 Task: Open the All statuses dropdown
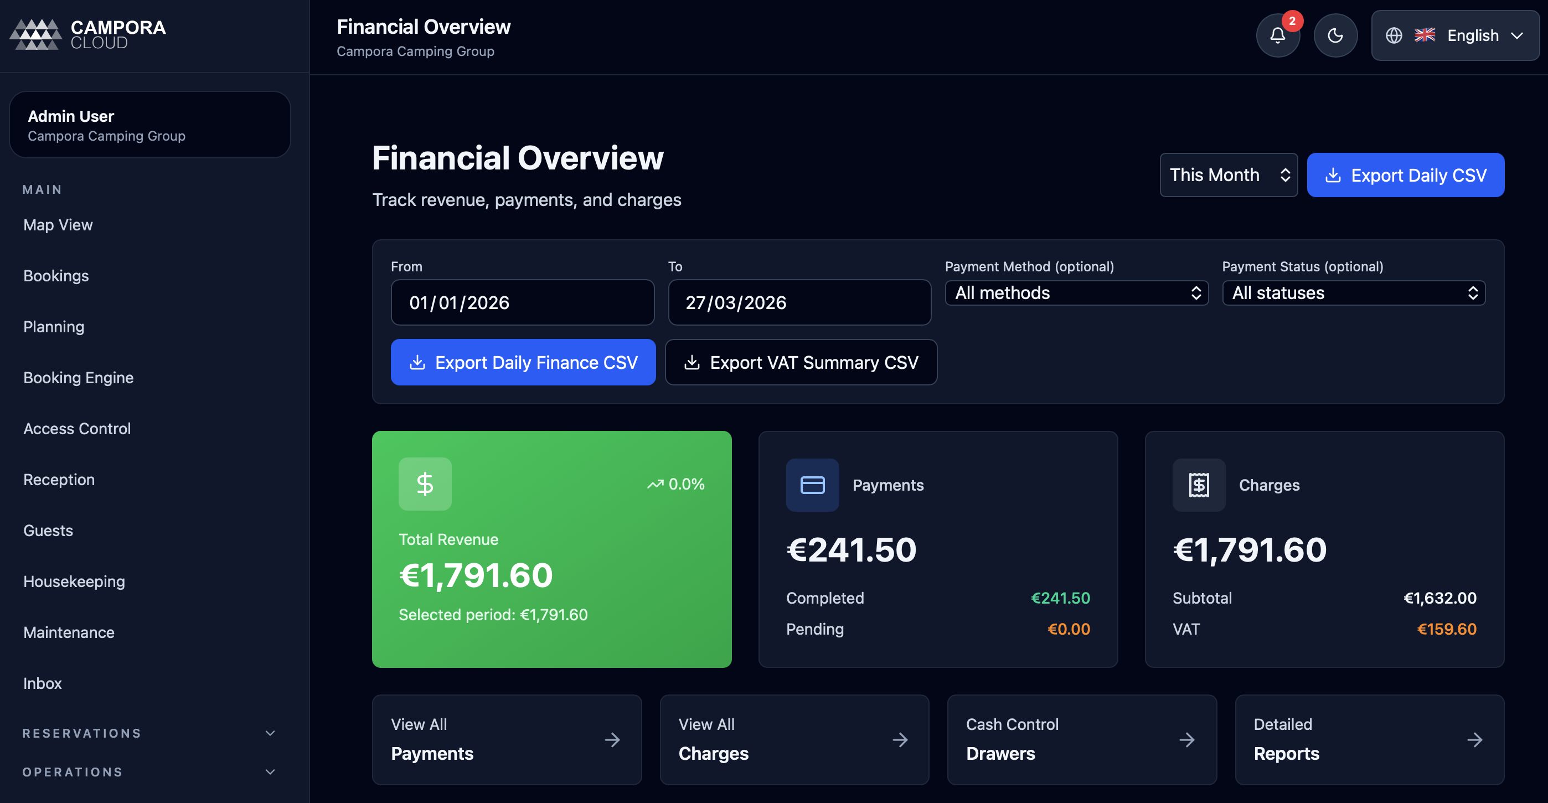(x=1353, y=293)
